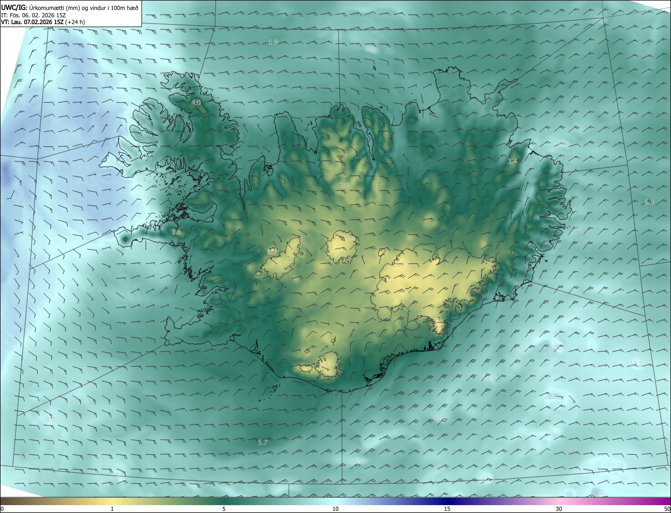Click the 11.2 value west of the Westfjords
Viewport: 671px width, 513px height.
tap(99, 121)
